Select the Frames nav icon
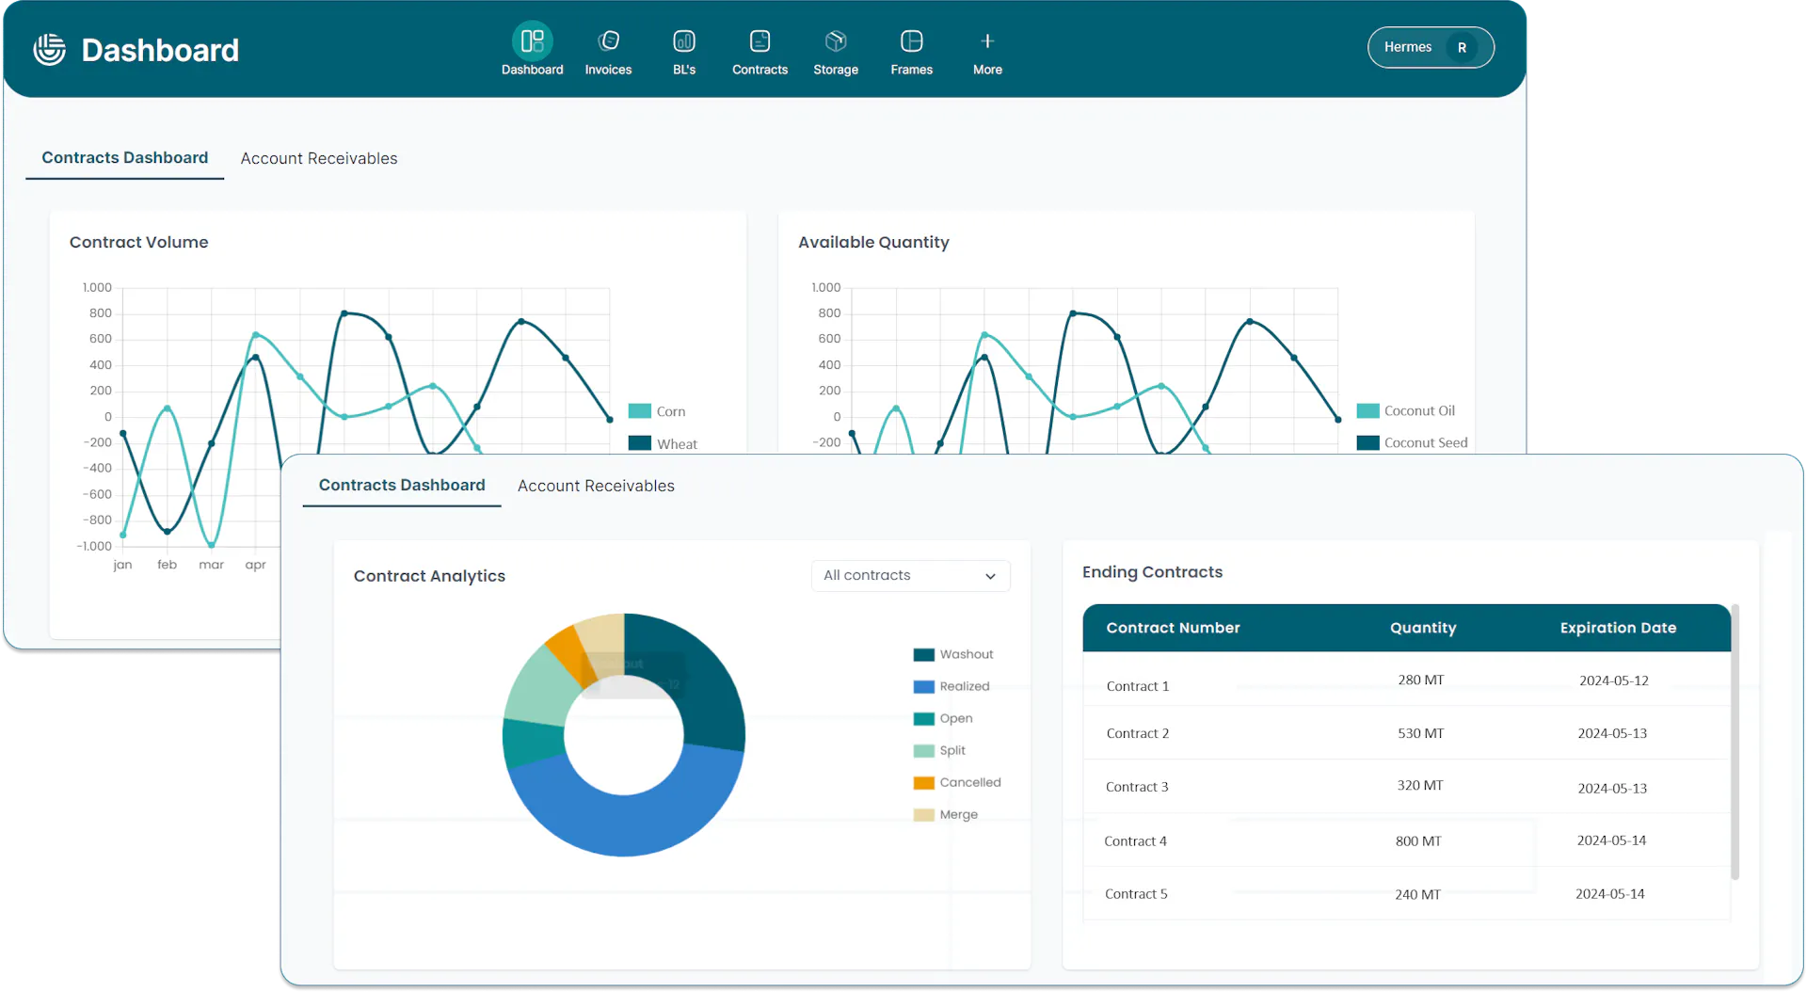The width and height of the screenshot is (1807, 992). (911, 41)
